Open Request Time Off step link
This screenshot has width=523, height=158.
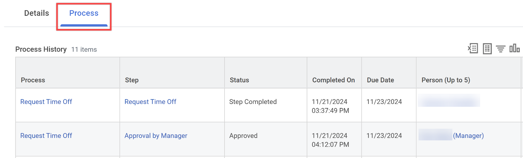(150, 102)
